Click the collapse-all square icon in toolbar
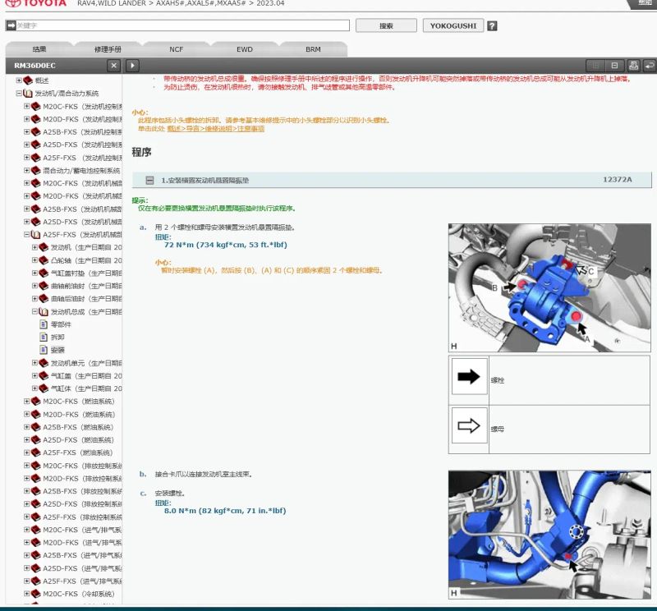The height and width of the screenshot is (611, 657). 614,66
